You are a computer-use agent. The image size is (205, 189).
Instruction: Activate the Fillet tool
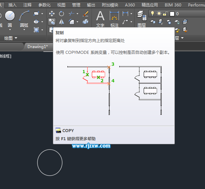coord(71,22)
